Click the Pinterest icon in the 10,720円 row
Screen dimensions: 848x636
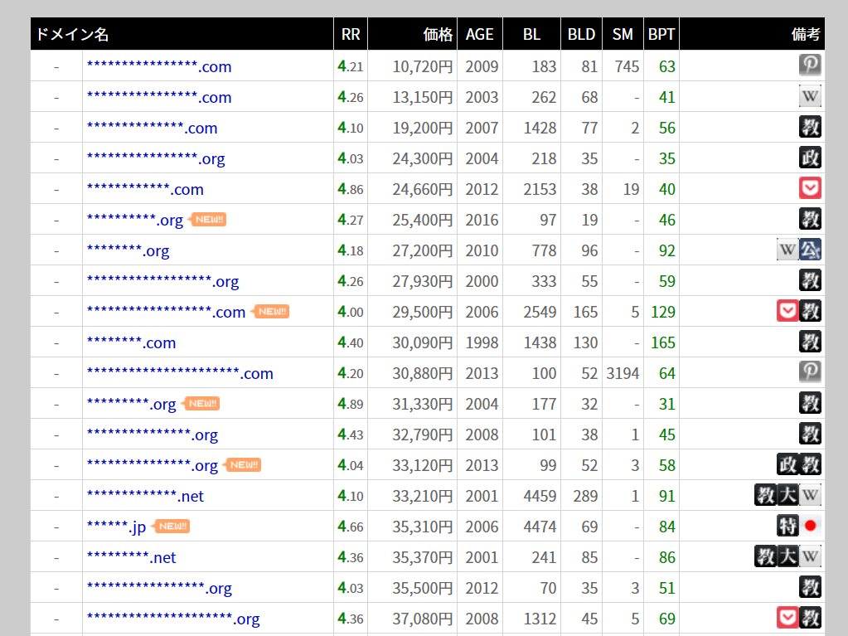pos(810,66)
